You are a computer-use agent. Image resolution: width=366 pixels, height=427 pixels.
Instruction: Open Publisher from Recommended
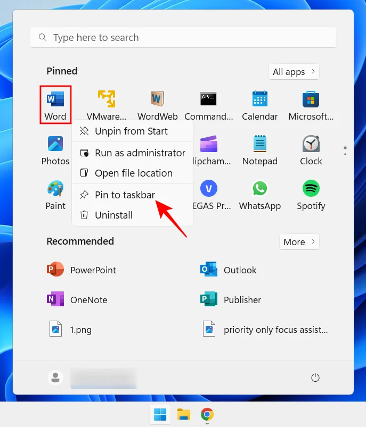point(231,299)
